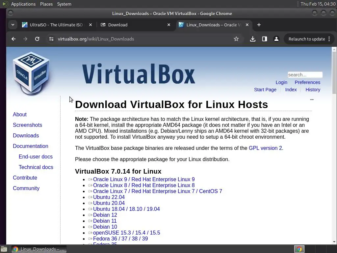This screenshot has width=337, height=253.
Task: Open site information icon in address bar
Action: (x=51, y=39)
